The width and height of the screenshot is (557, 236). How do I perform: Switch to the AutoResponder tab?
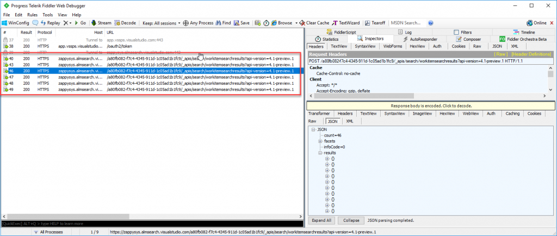coord(420,39)
